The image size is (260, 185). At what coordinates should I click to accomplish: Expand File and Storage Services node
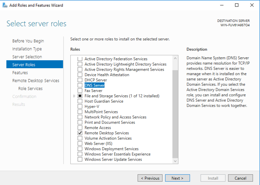pos(74,96)
